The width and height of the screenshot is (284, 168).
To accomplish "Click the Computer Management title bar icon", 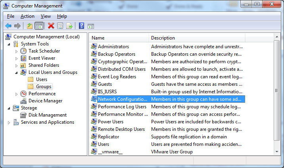I will (6, 6).
